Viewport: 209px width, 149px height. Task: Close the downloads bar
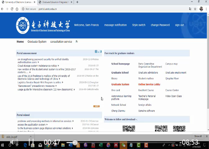click(x=207, y=136)
